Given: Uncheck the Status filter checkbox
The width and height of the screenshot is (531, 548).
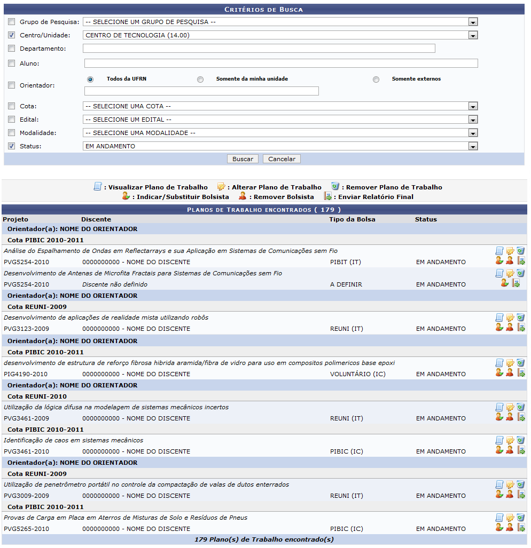Looking at the screenshot, I should pos(12,146).
